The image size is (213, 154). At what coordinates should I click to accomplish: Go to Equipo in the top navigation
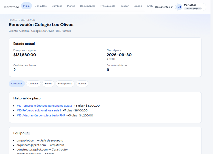[x=138, y=6]
